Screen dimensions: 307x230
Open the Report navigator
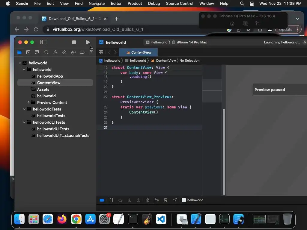[x=91, y=52]
